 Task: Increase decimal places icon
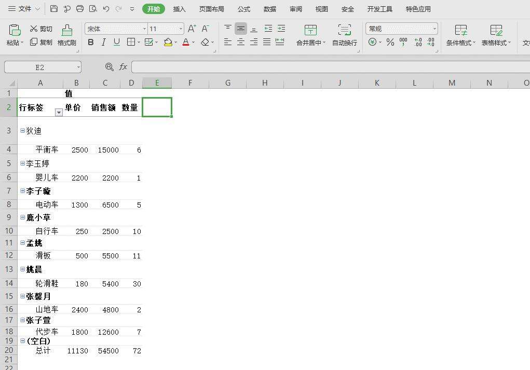(x=418, y=42)
